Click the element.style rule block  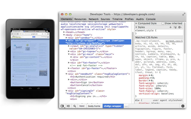pyautogui.click(x=159, y=32)
